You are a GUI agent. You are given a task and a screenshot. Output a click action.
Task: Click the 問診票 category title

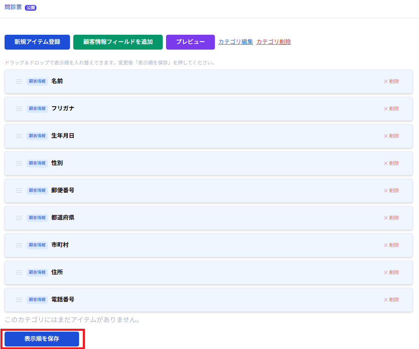coord(13,7)
